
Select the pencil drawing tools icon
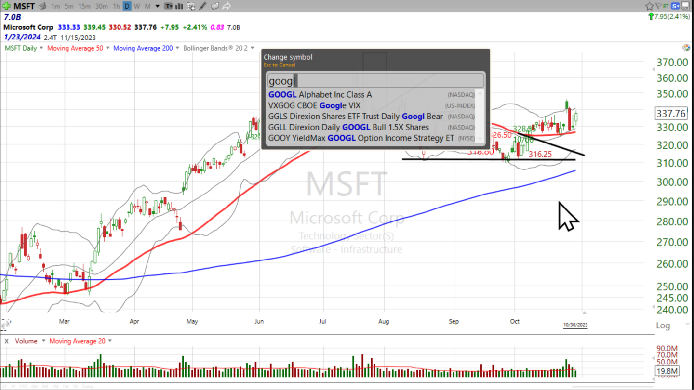click(x=203, y=6)
